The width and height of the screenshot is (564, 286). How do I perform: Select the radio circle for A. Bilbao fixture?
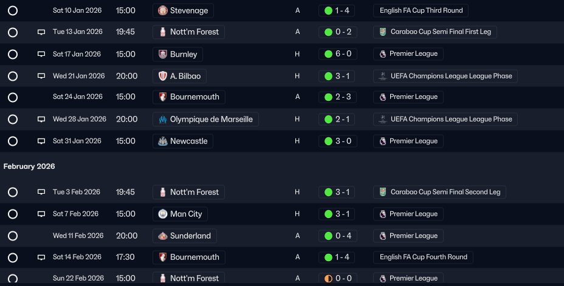click(x=13, y=76)
